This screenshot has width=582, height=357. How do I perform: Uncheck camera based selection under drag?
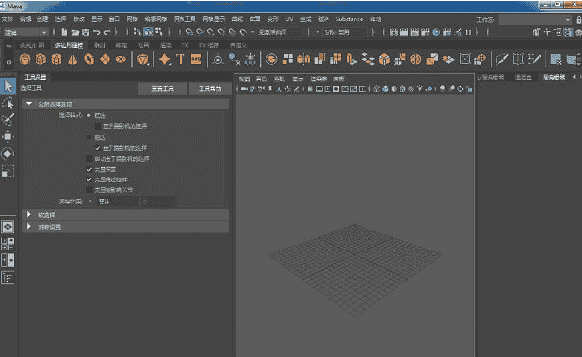pyautogui.click(x=98, y=148)
